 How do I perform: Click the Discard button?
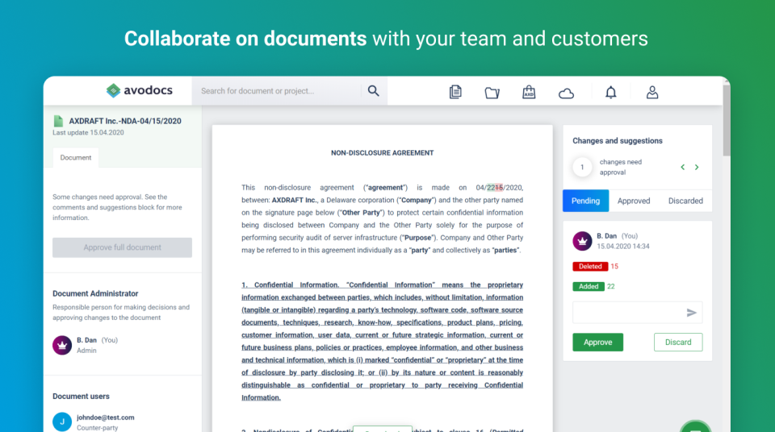coord(678,343)
